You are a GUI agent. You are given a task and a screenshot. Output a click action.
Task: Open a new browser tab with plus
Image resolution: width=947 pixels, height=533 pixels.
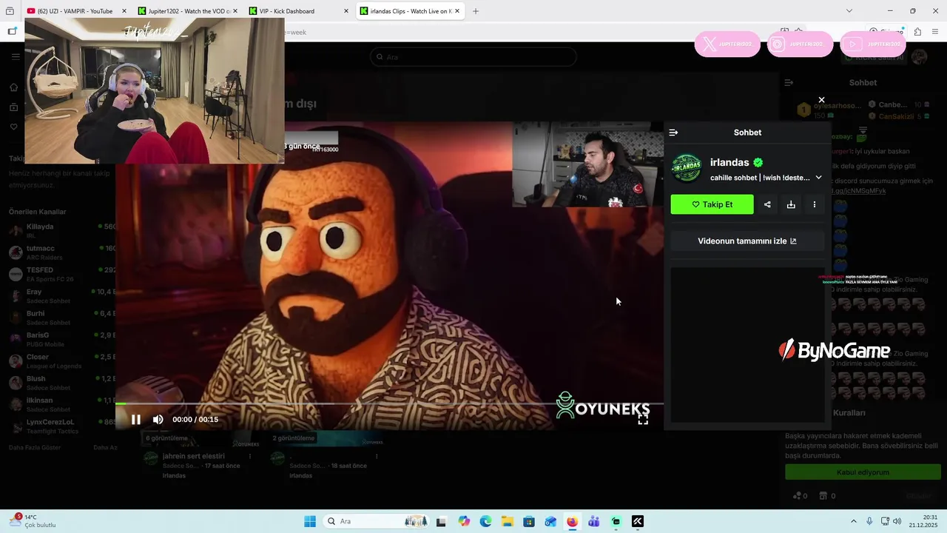pos(476,11)
